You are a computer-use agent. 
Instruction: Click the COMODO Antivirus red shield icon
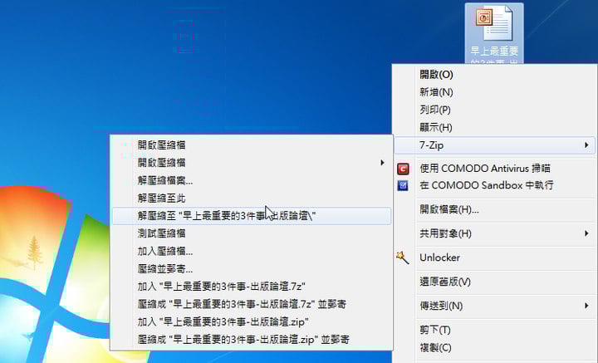coord(403,169)
